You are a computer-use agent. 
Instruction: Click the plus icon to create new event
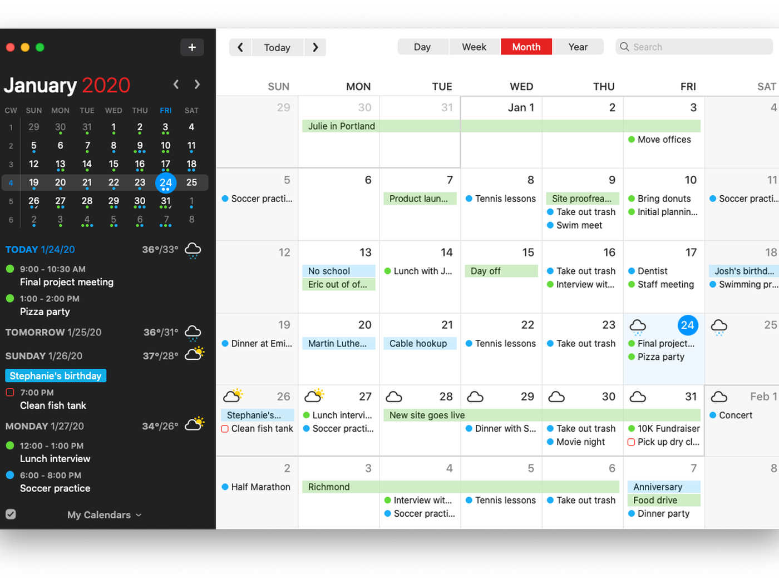click(192, 47)
